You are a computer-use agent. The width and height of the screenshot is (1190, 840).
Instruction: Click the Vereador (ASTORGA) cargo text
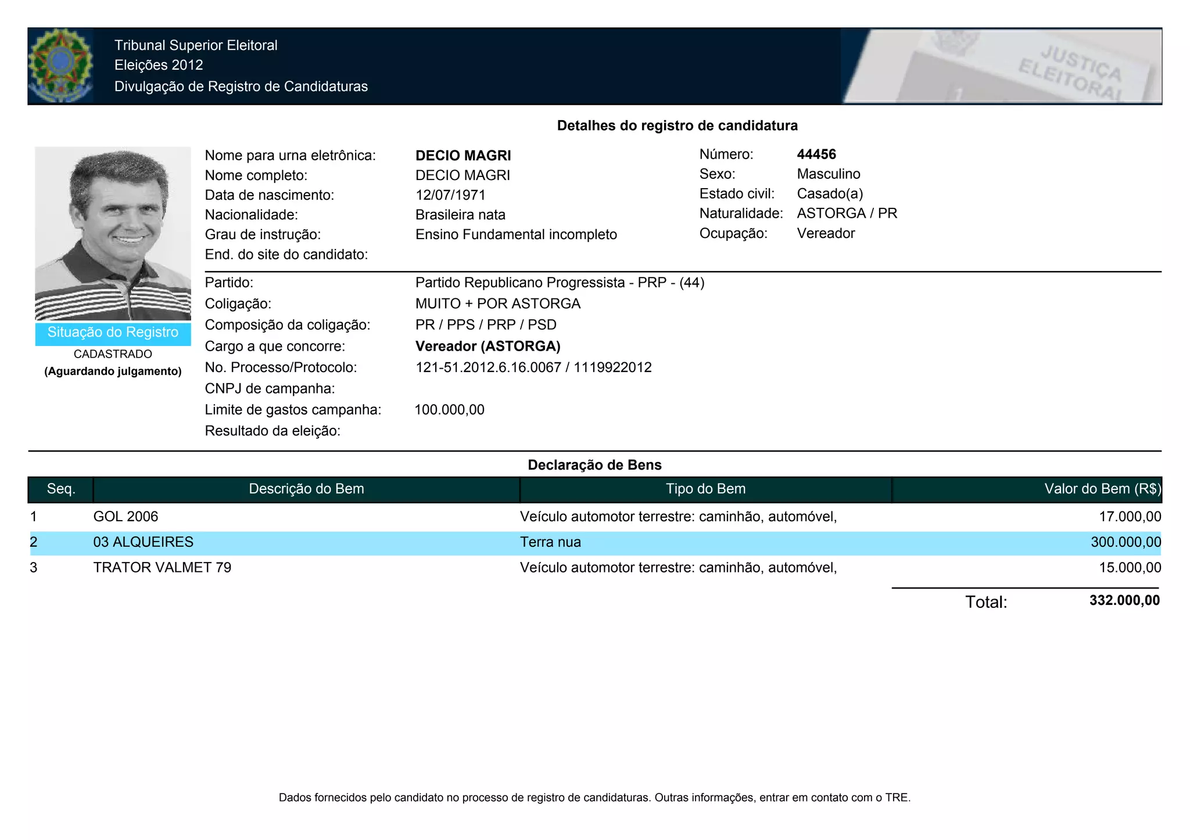pos(488,347)
